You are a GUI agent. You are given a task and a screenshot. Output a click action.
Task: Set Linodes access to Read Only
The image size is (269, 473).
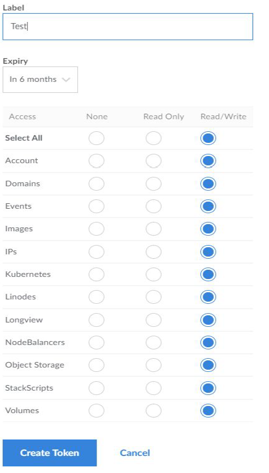[153, 297]
